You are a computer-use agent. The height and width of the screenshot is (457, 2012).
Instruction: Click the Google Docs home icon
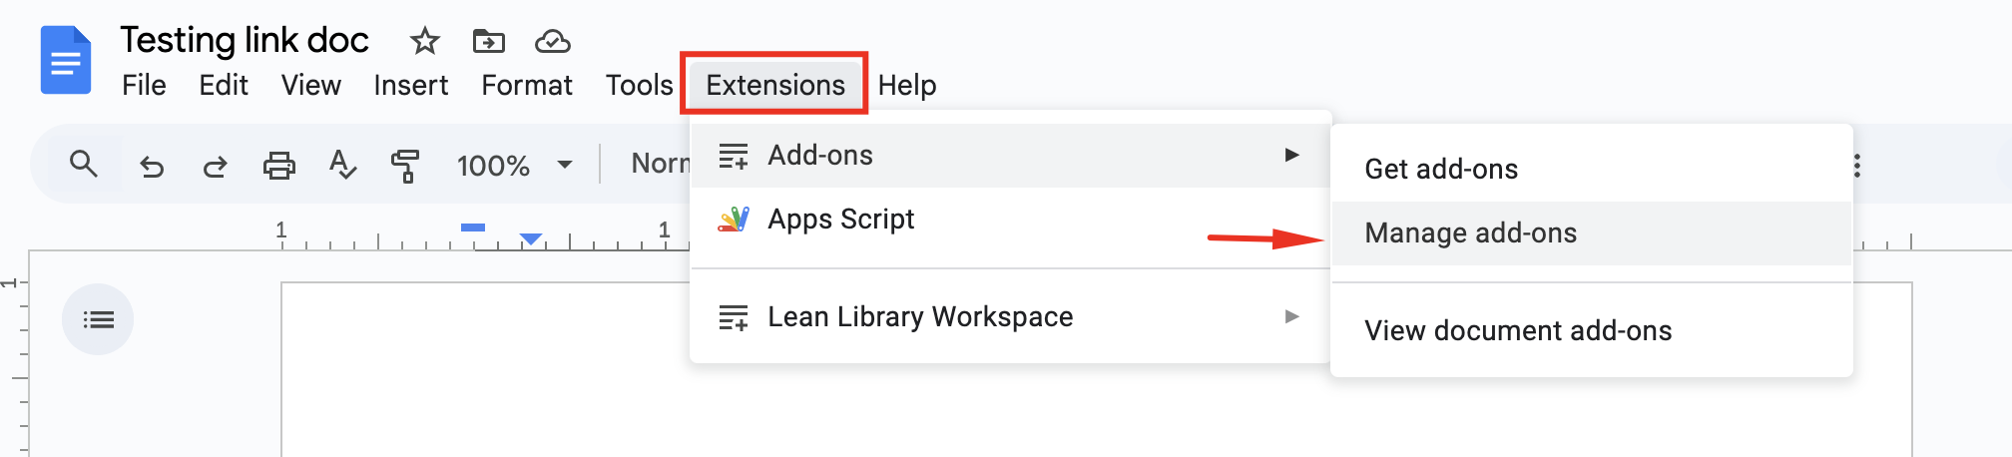66,61
